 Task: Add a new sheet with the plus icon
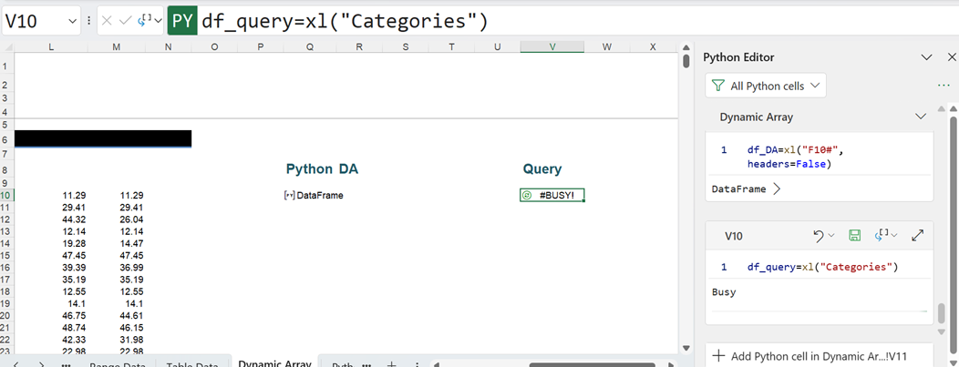coord(392,364)
